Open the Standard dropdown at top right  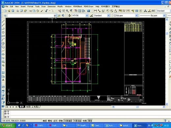coord(163,11)
